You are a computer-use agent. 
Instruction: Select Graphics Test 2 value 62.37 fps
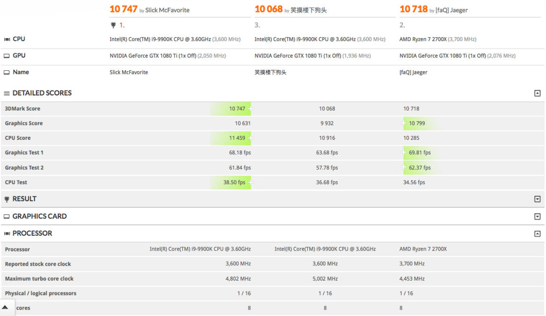(x=419, y=168)
